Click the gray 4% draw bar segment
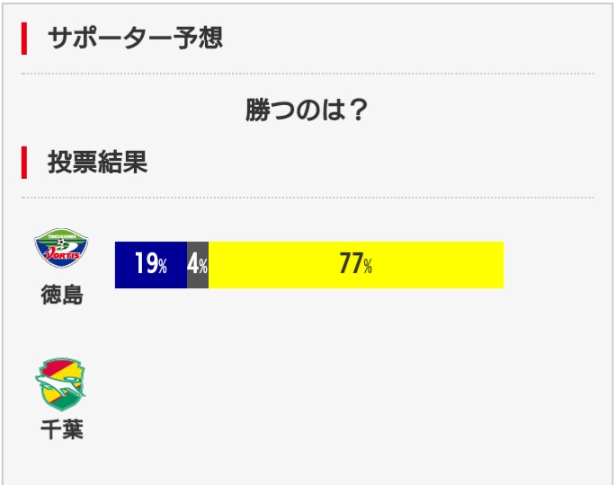Image resolution: width=615 pixels, height=485 pixels. point(198,265)
